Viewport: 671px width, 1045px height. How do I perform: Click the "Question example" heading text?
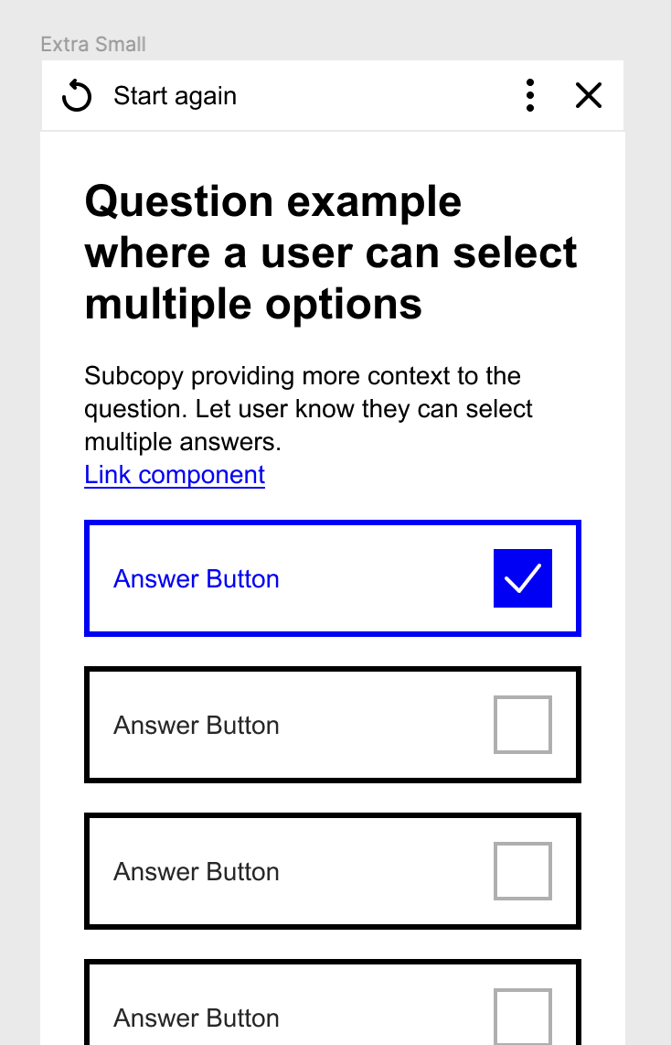coord(272,201)
